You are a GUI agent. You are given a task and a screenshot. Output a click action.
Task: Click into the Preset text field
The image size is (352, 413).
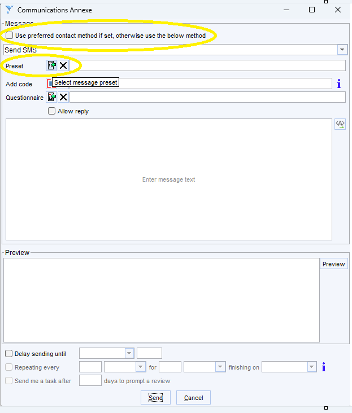(x=207, y=65)
